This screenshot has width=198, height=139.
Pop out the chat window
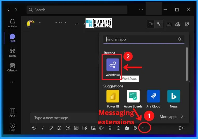[187, 24]
